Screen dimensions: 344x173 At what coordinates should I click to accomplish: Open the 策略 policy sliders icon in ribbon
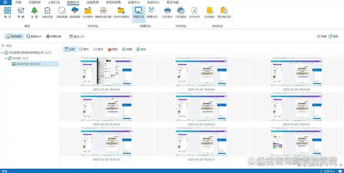(21, 12)
